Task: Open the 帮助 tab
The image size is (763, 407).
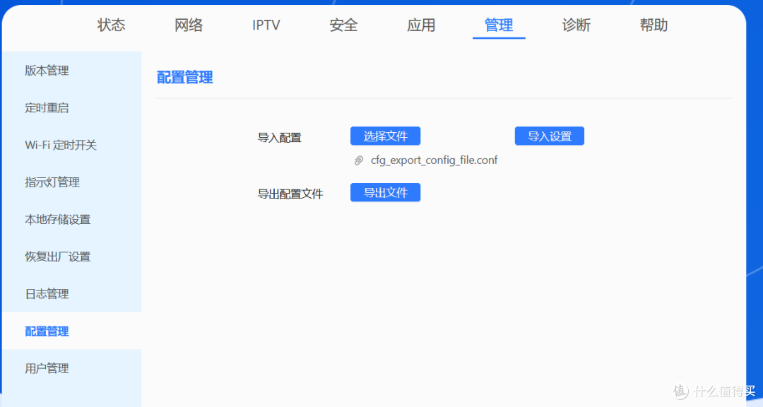Action: pos(653,25)
